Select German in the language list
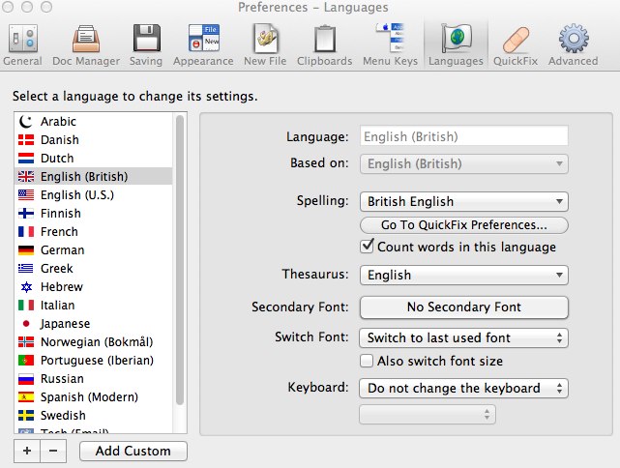 (x=94, y=249)
